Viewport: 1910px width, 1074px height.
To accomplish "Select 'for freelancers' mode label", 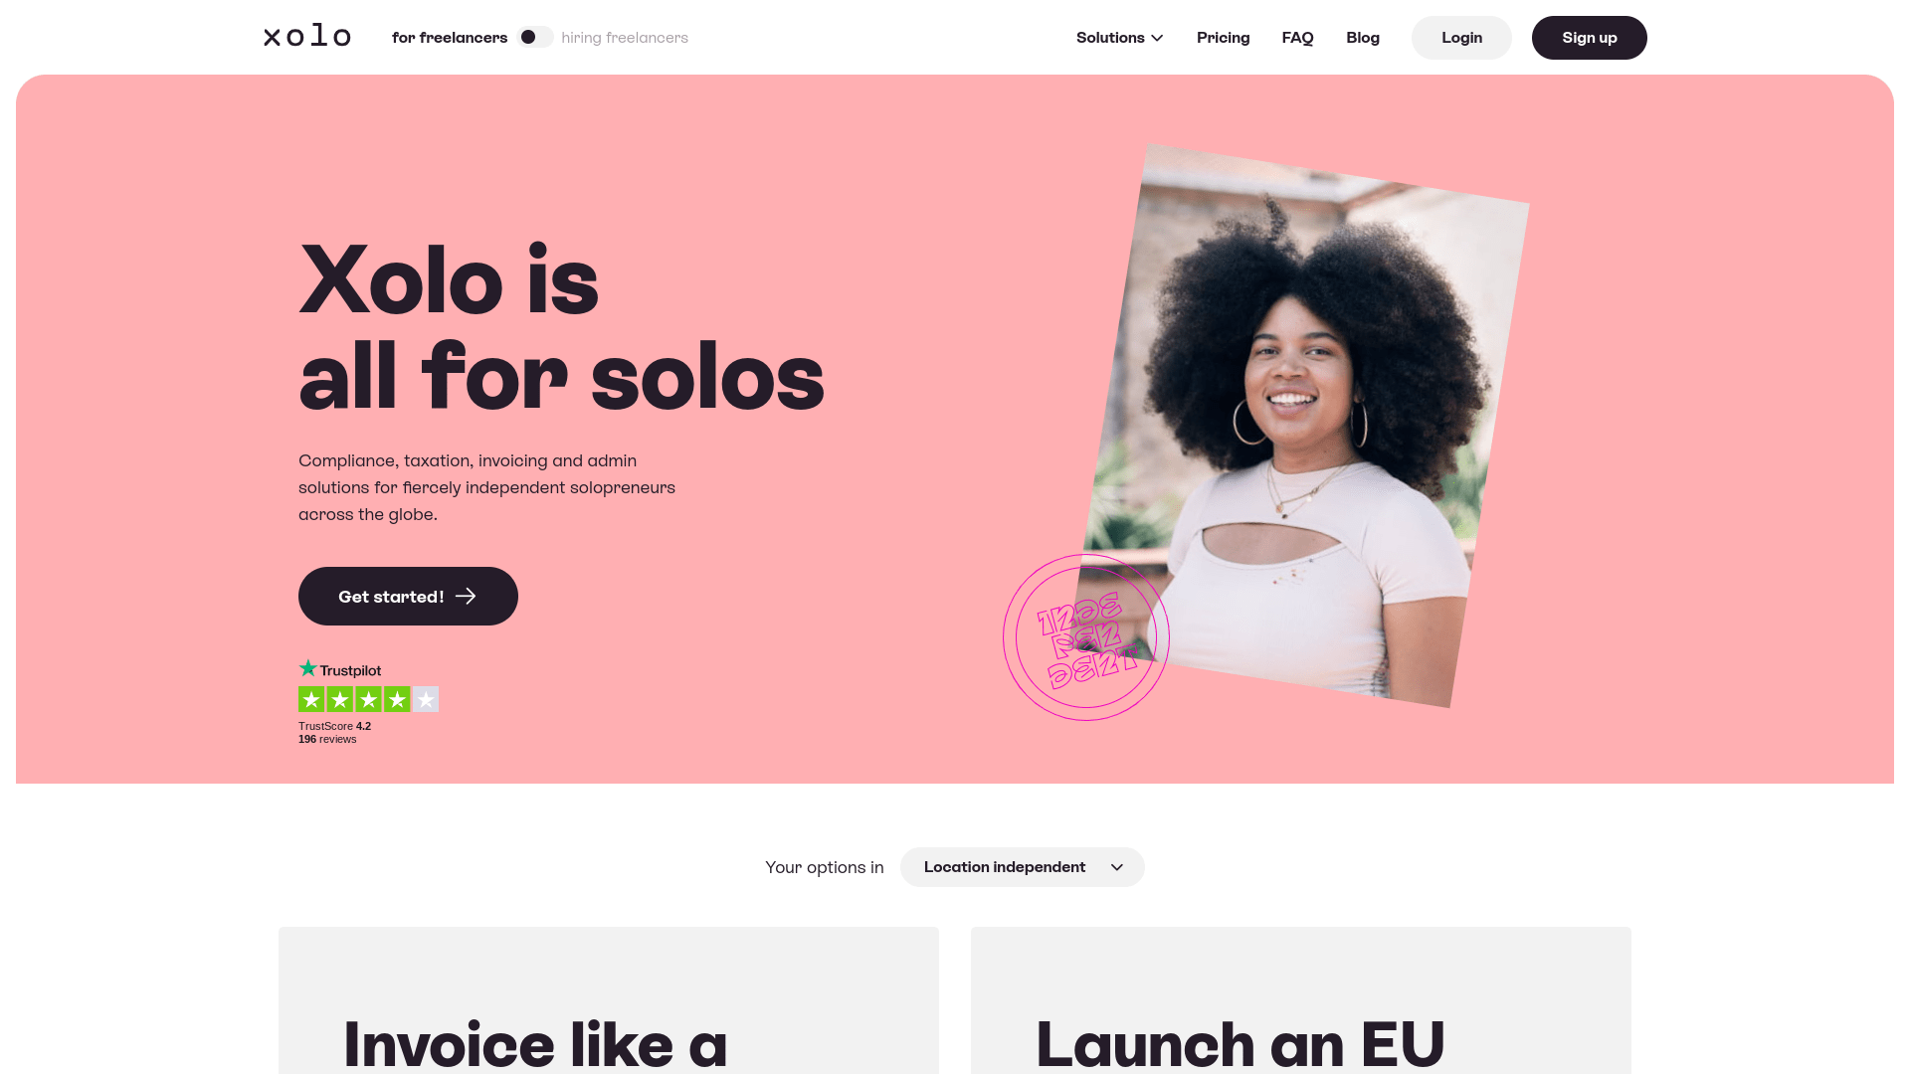I will point(450,38).
